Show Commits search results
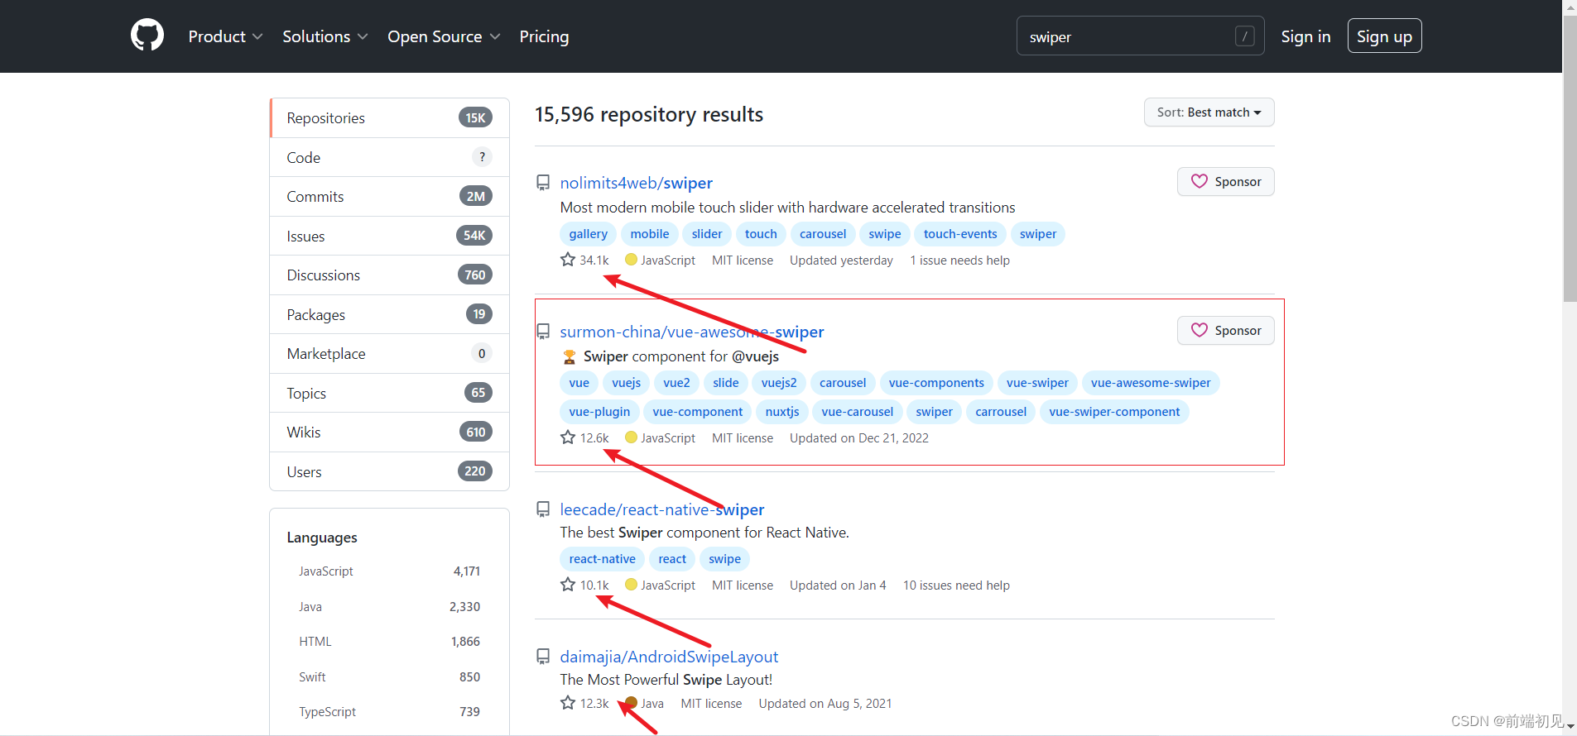1577x736 pixels. 389,196
